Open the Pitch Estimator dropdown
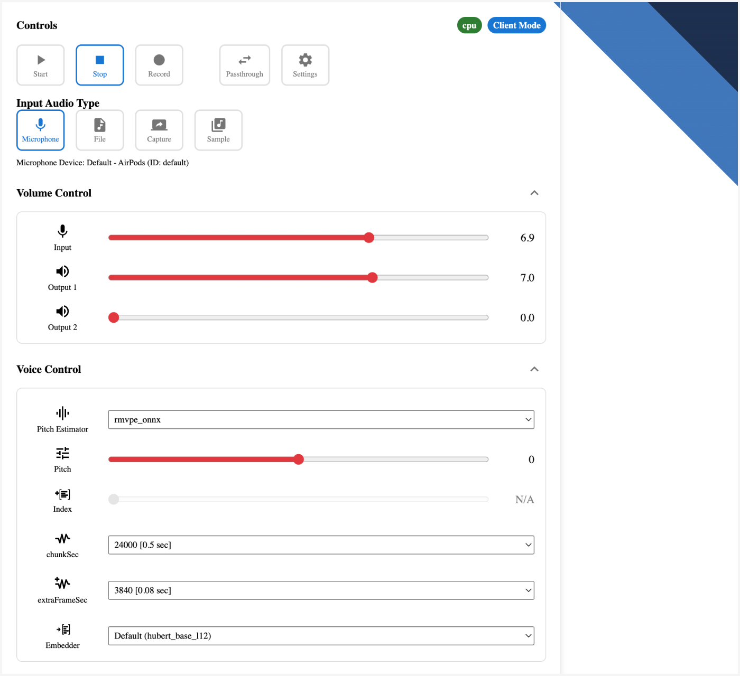 click(x=321, y=420)
